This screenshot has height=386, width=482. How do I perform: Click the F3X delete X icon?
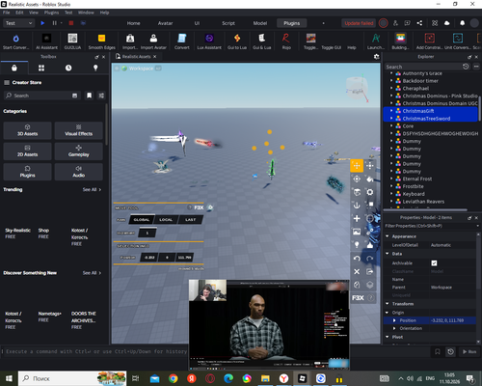click(x=357, y=271)
